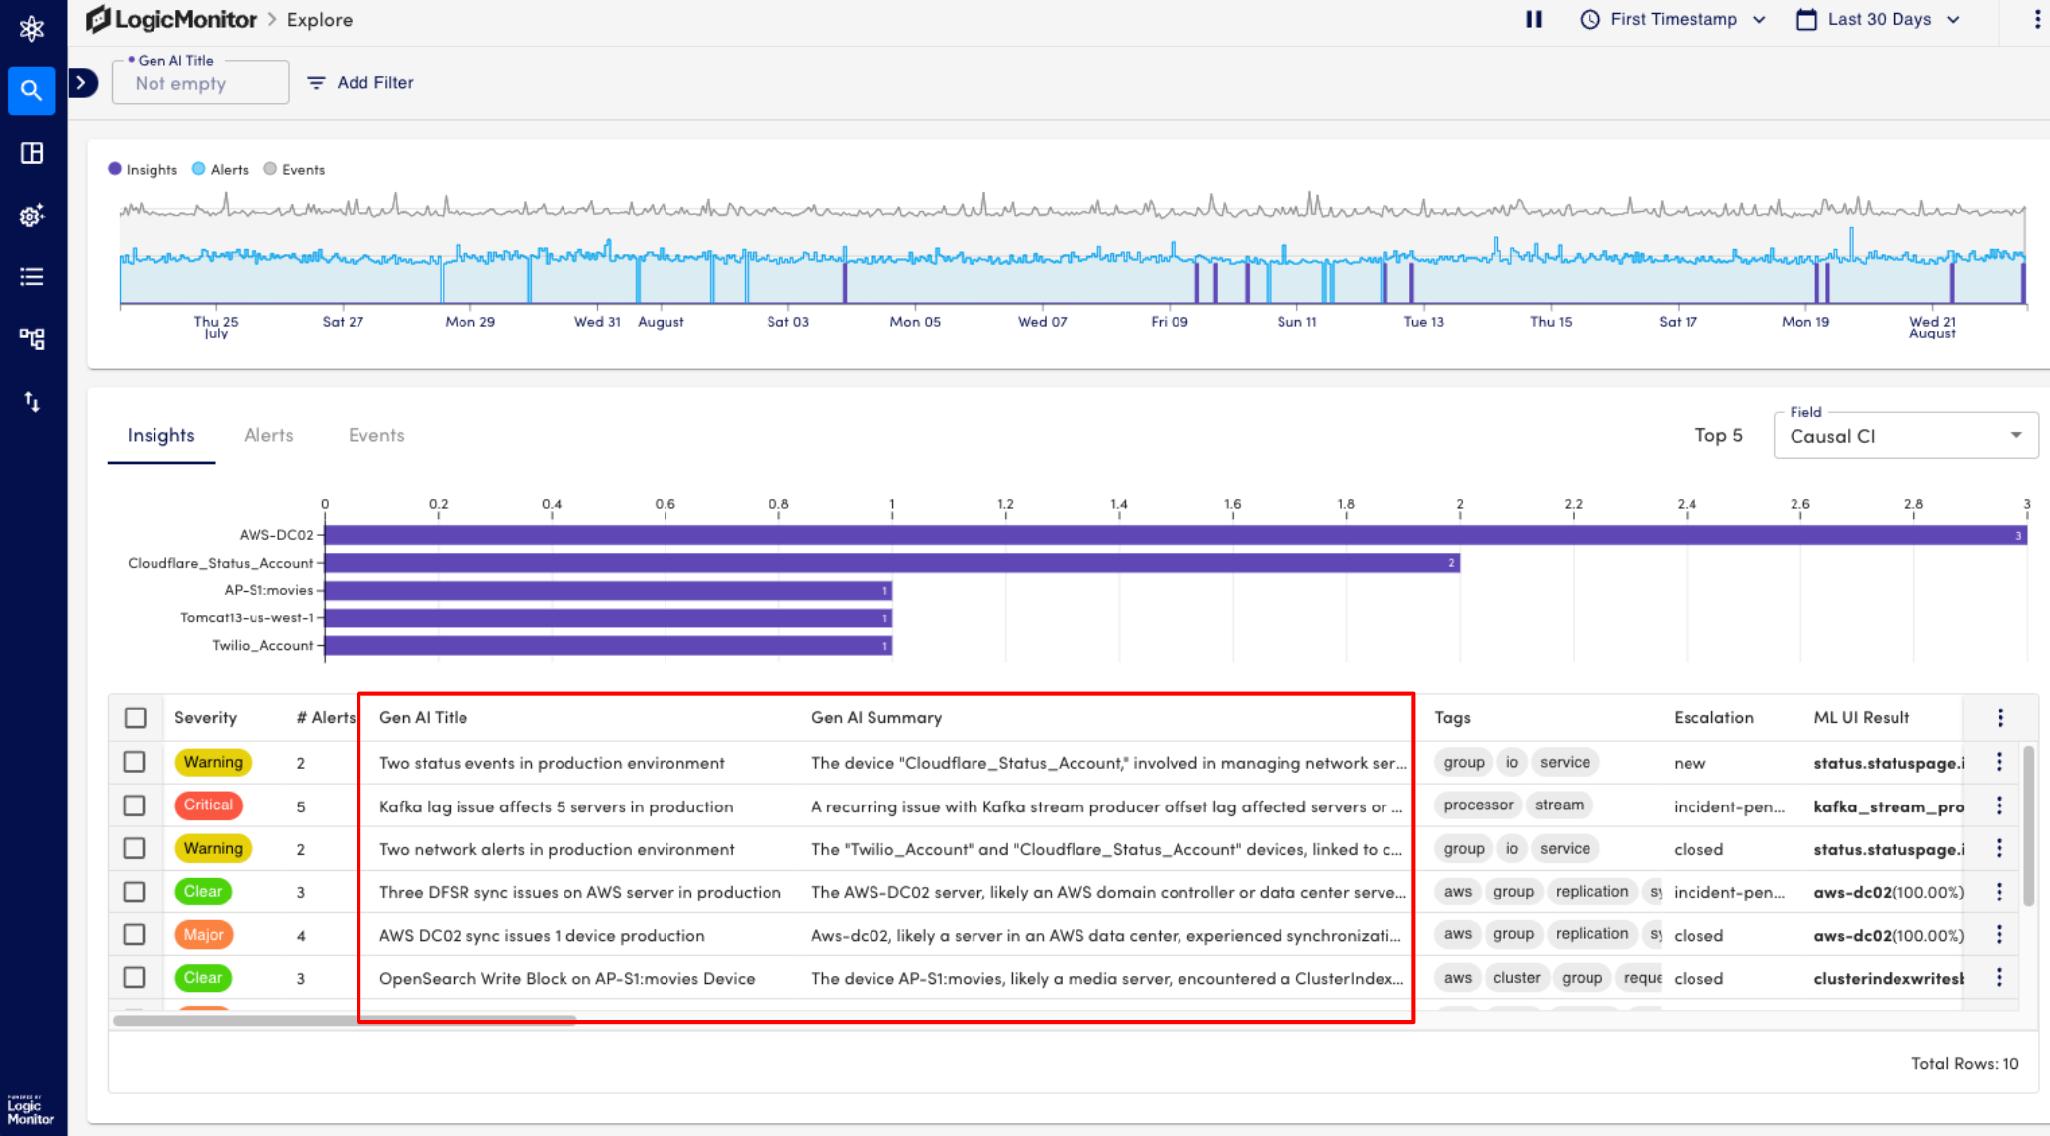
Task: Open table column options kebab menu
Action: [1999, 717]
